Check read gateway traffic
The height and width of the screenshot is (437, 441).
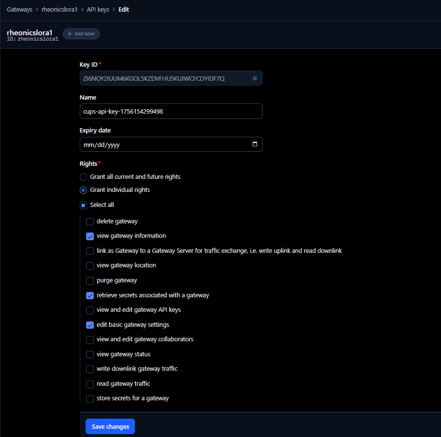(x=90, y=384)
